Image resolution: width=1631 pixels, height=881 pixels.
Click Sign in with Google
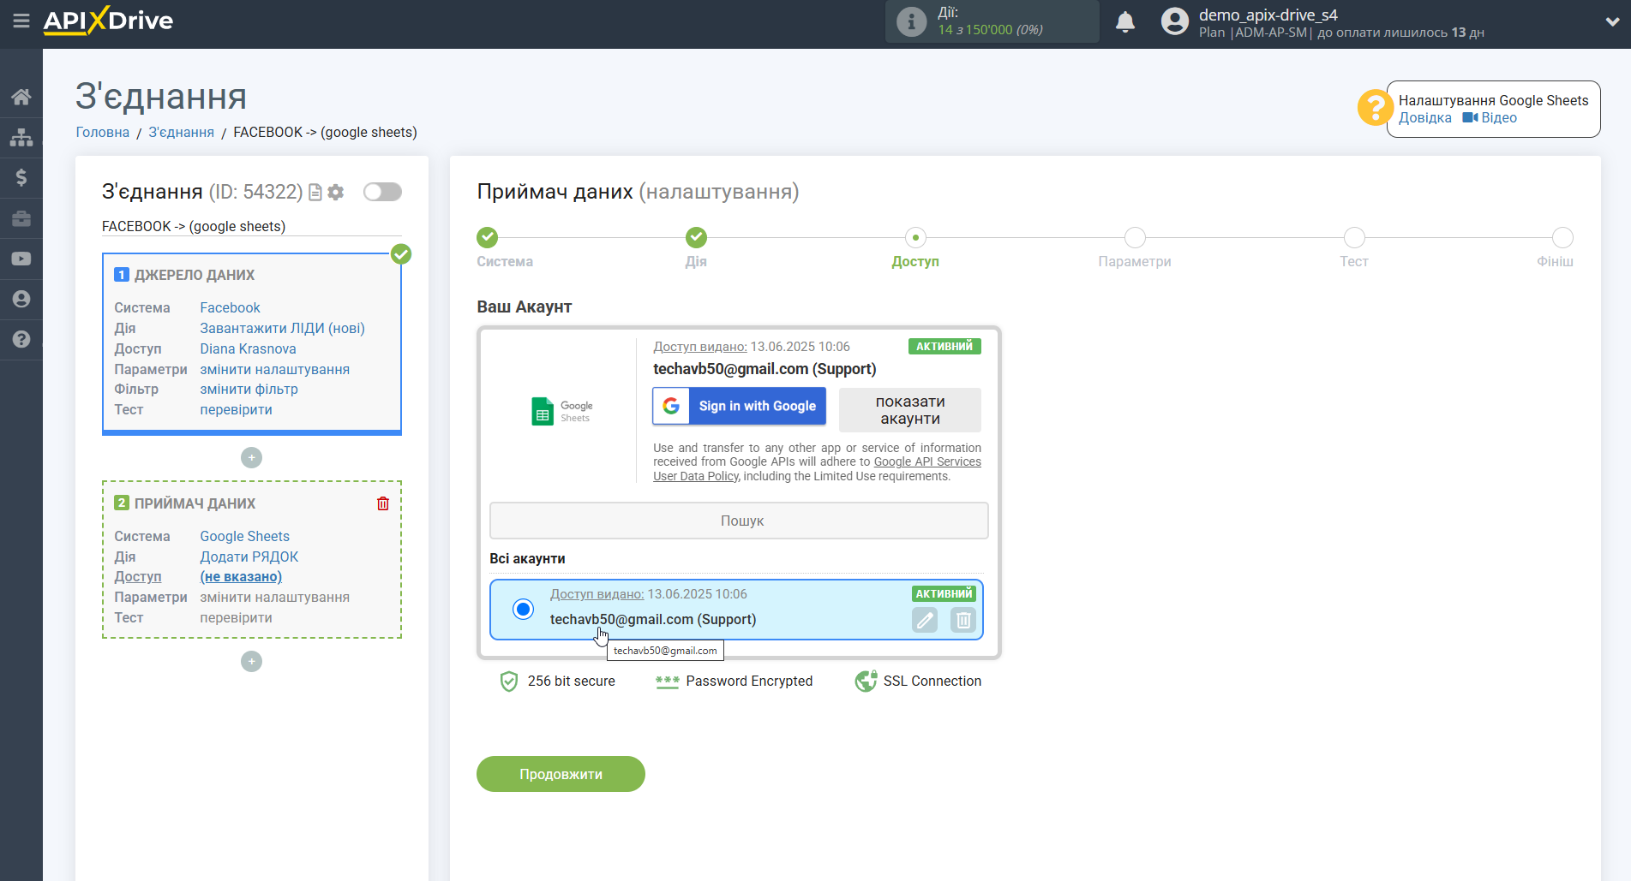pos(739,406)
